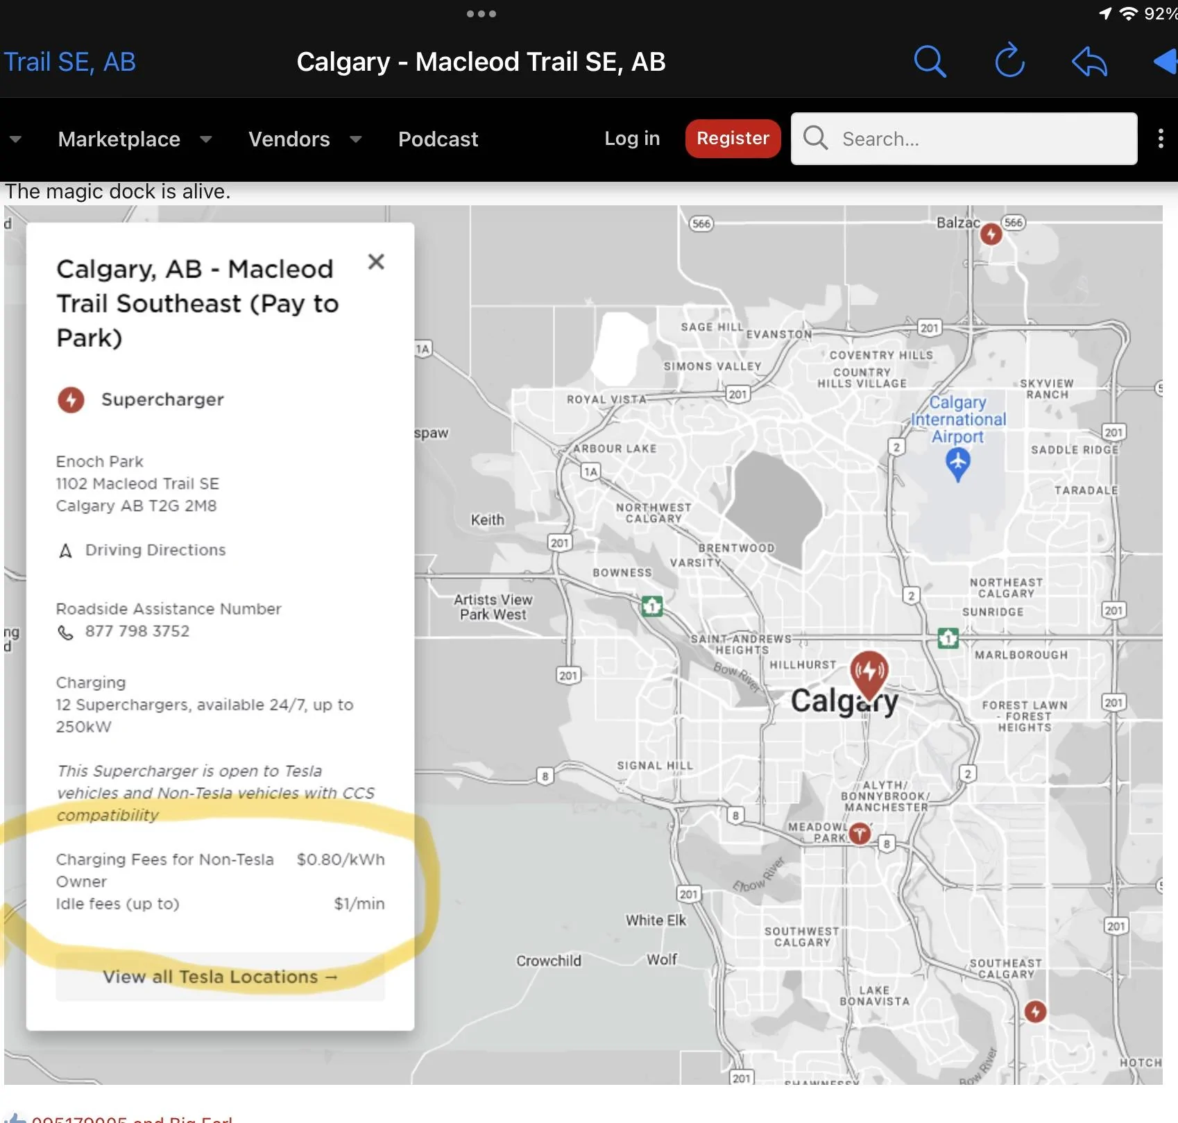Click the Enoch Park location text
The height and width of the screenshot is (1123, 1178).
click(100, 461)
